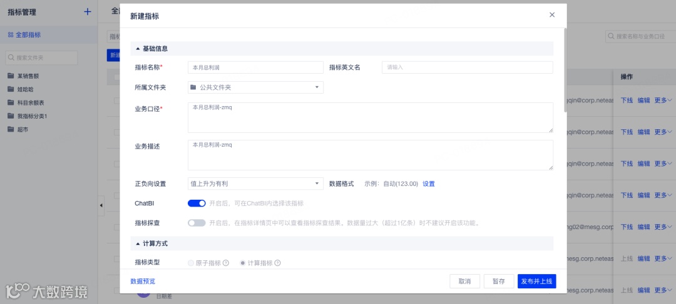Click the 取消 button
The width and height of the screenshot is (676, 304).
click(464, 281)
